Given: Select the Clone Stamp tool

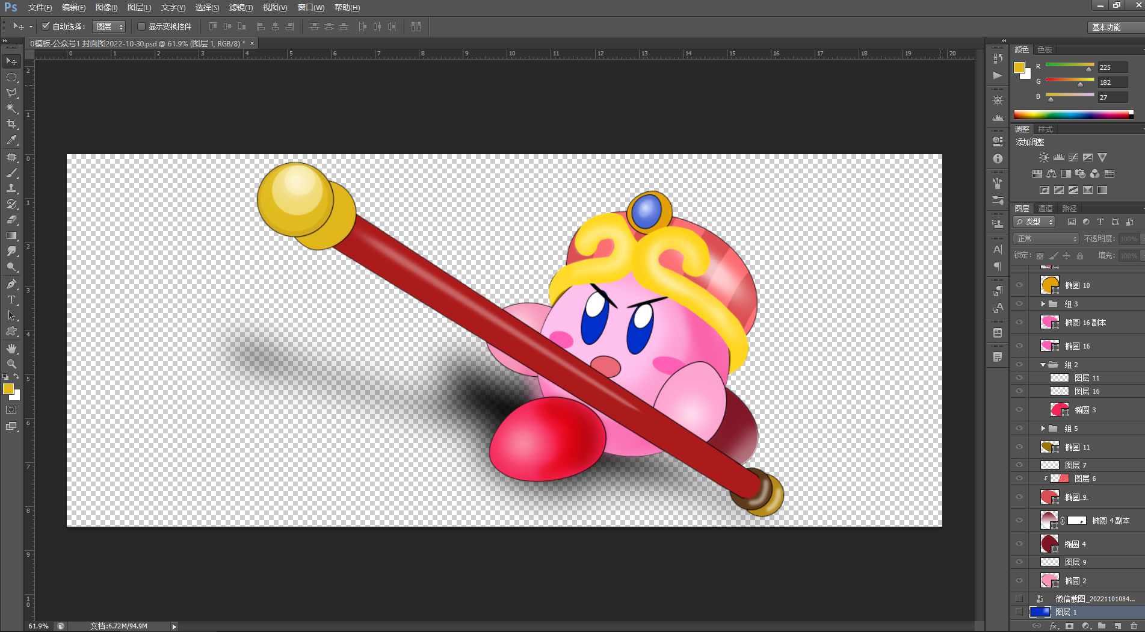Looking at the screenshot, I should [11, 189].
